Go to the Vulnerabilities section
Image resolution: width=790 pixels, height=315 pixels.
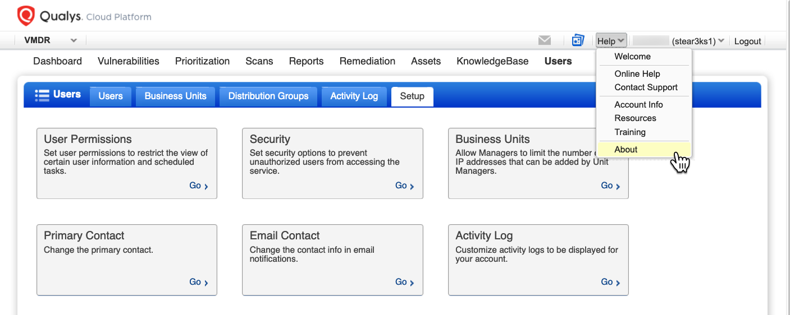point(128,61)
